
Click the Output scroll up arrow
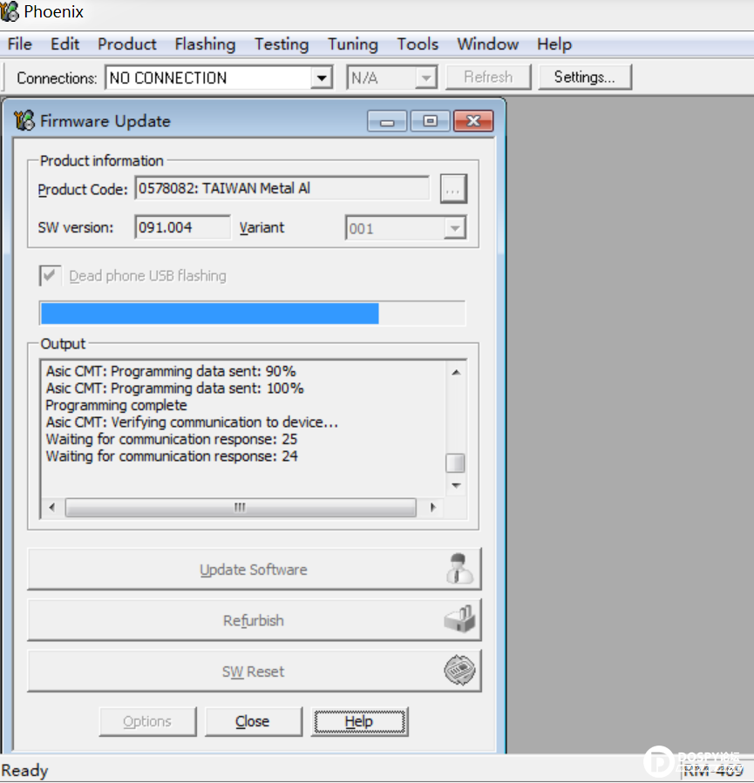click(456, 372)
